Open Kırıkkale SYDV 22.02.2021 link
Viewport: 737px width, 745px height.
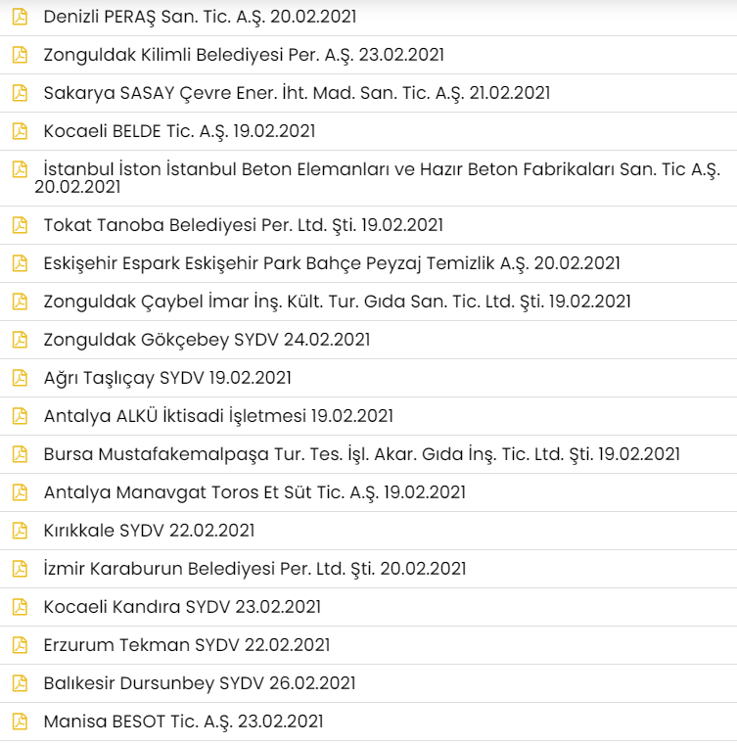(149, 531)
